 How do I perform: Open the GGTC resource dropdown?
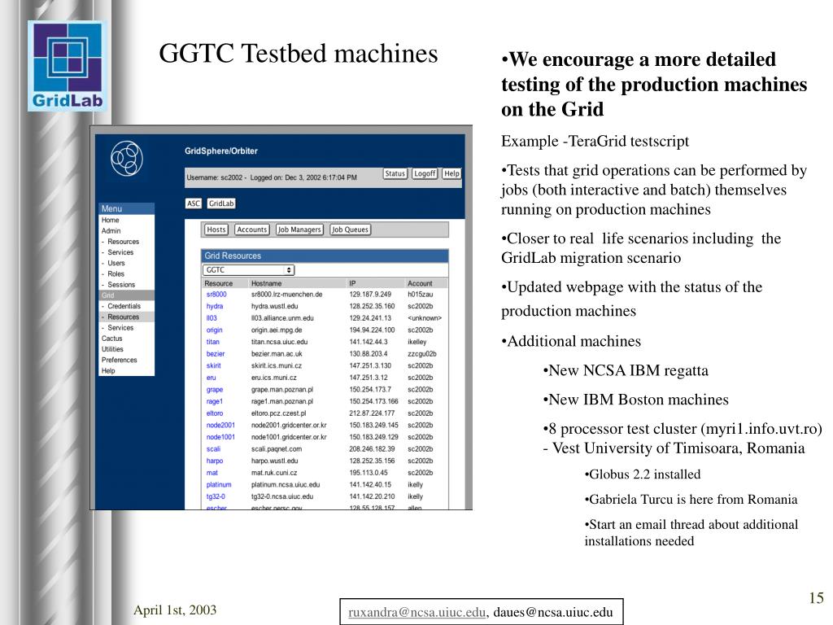click(248, 270)
